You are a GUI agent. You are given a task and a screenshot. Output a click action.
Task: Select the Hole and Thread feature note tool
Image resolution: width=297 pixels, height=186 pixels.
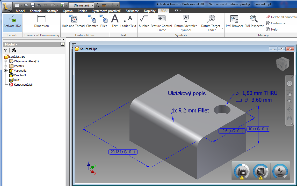[73, 21]
